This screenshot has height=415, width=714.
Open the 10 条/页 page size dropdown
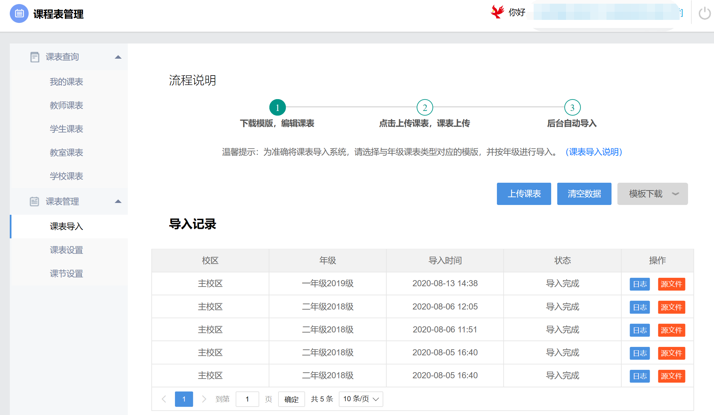361,399
